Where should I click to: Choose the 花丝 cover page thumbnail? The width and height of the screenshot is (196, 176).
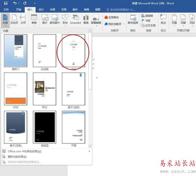(x=74, y=51)
